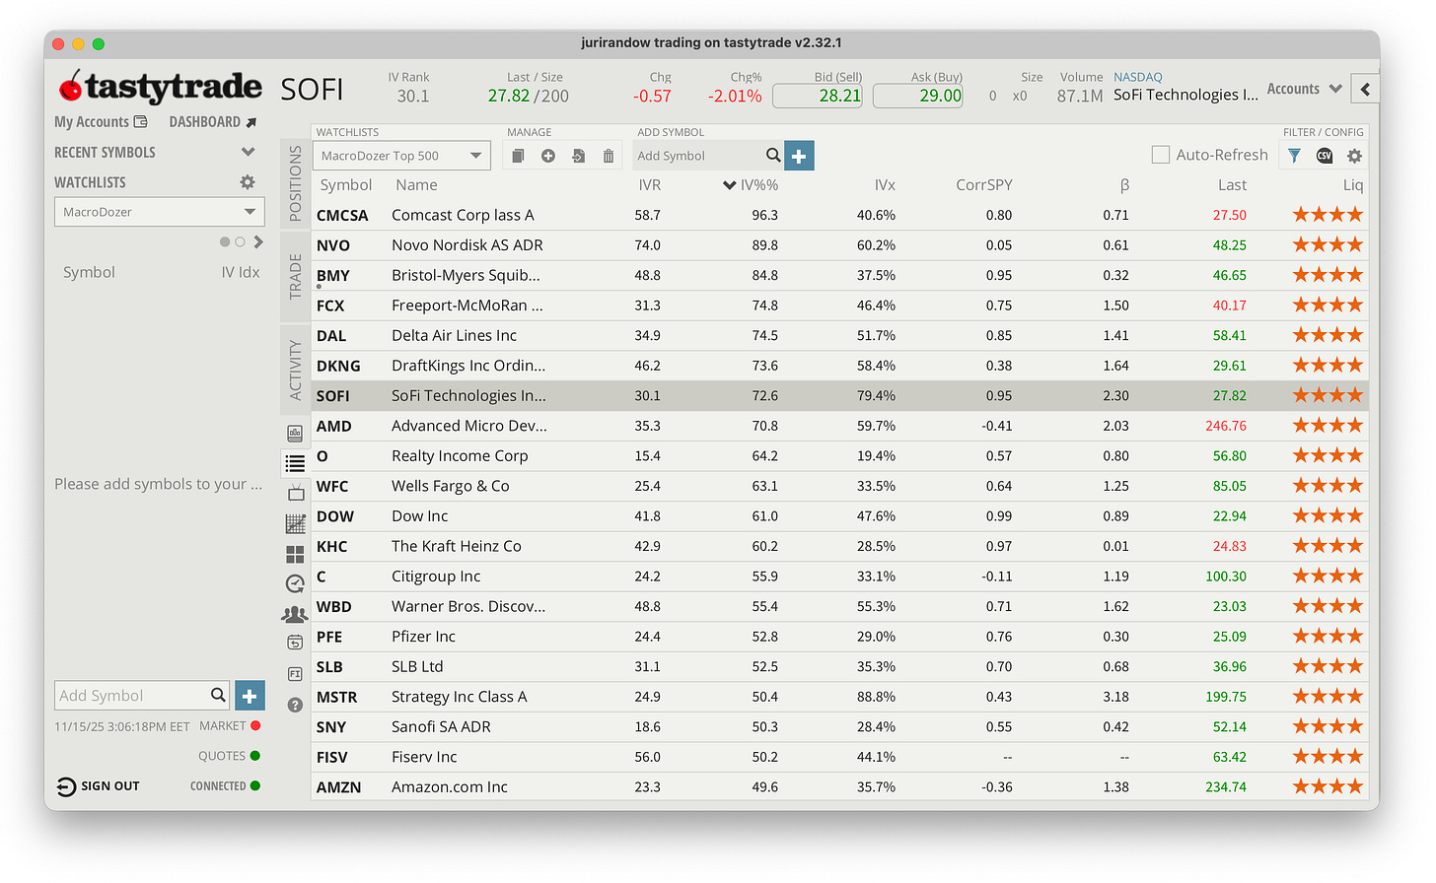Sort by the CorrSPY column header
Image resolution: width=1436 pixels, height=883 pixels.
(983, 185)
